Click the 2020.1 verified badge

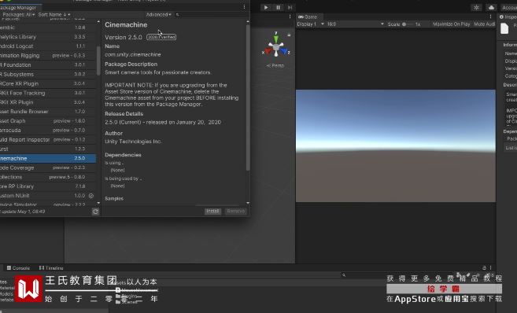click(x=161, y=37)
